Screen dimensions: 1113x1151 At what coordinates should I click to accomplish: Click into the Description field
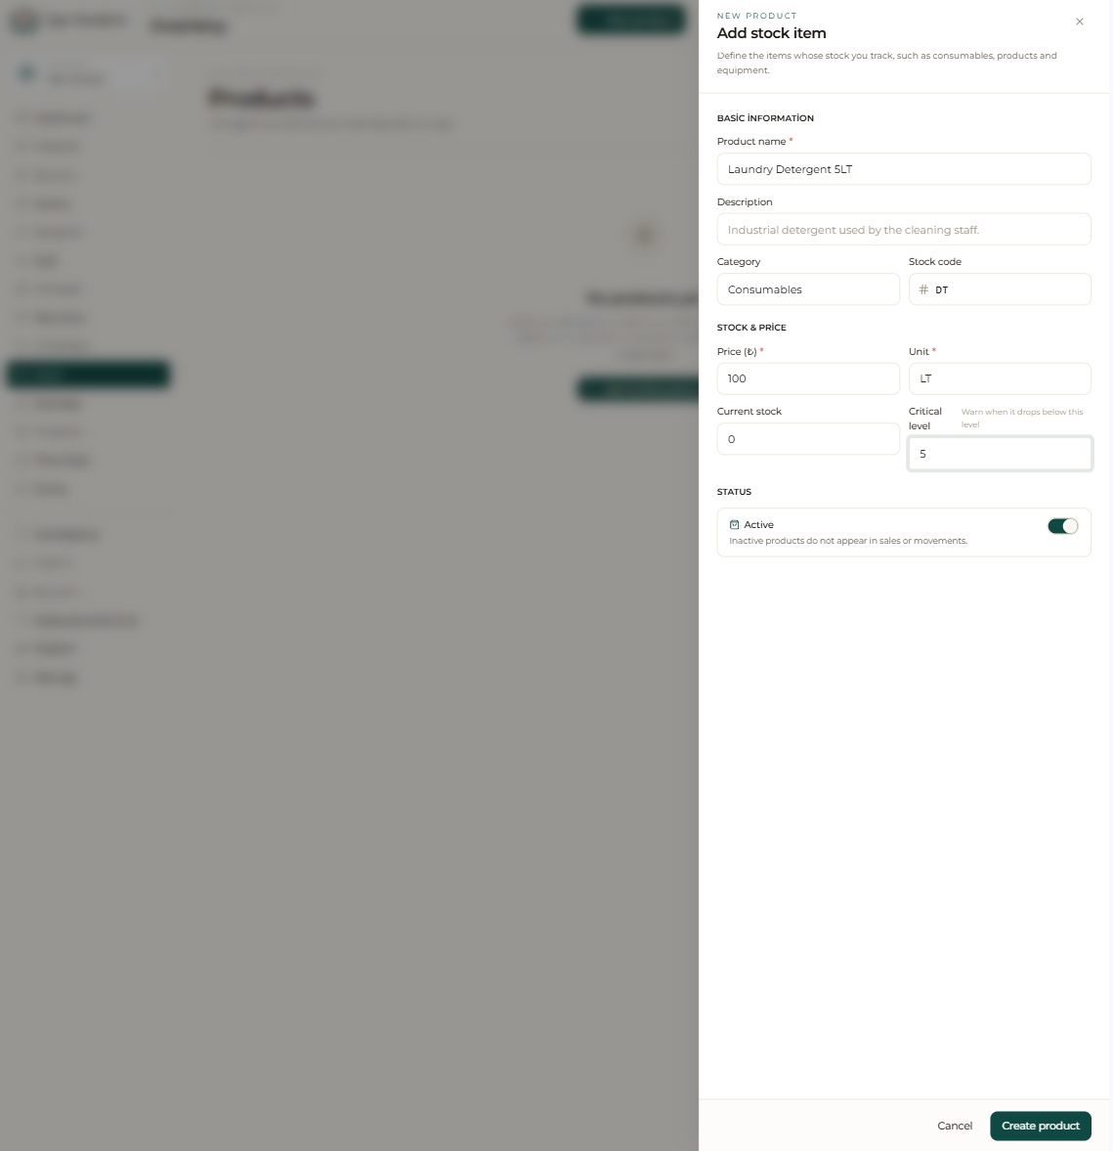(x=904, y=230)
